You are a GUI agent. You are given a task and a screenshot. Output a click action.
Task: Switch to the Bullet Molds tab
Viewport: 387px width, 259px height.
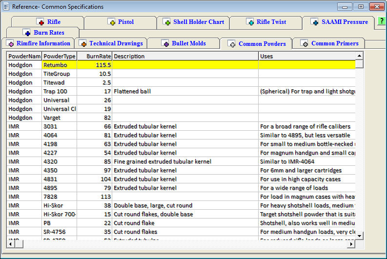(183, 43)
